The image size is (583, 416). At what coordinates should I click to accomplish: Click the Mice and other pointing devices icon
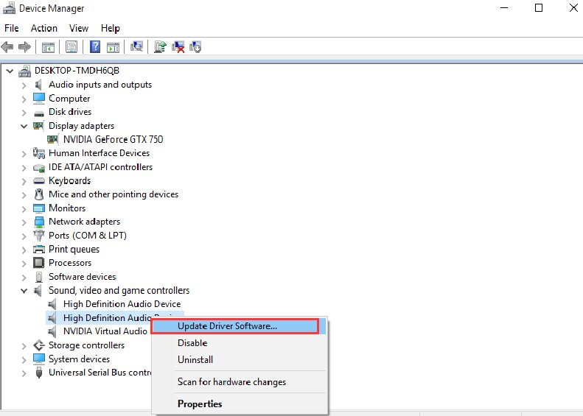[39, 194]
